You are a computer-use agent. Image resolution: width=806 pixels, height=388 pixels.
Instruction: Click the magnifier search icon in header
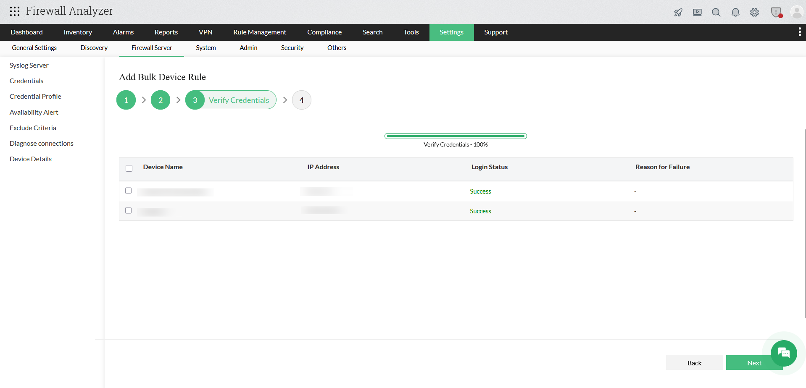(716, 12)
